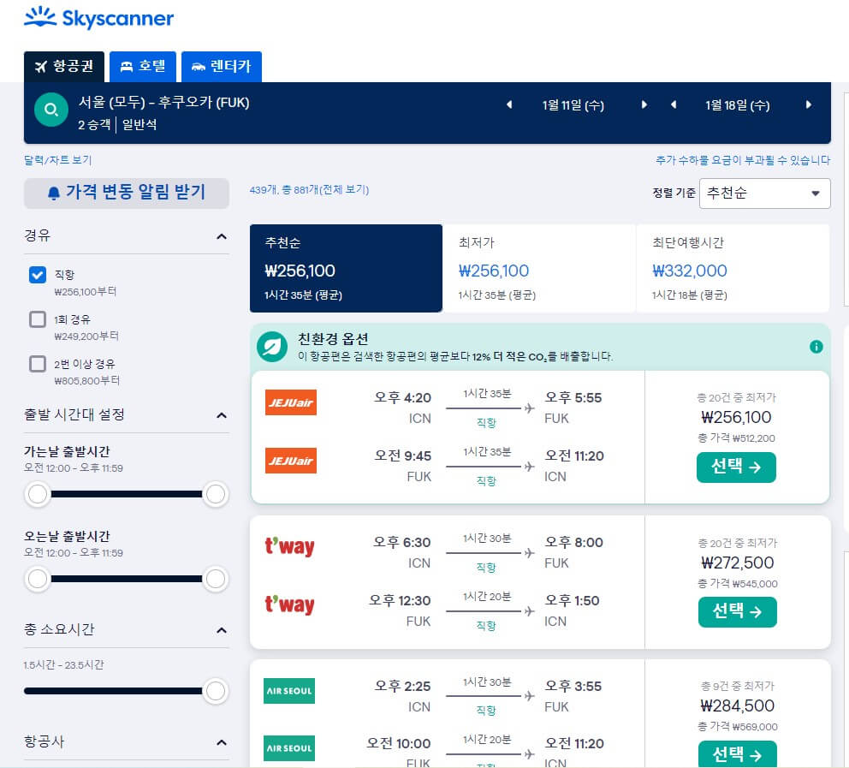Viewport: 849px width, 768px height.
Task: Select the 최단여행시간 sort tab
Action: coord(733,268)
